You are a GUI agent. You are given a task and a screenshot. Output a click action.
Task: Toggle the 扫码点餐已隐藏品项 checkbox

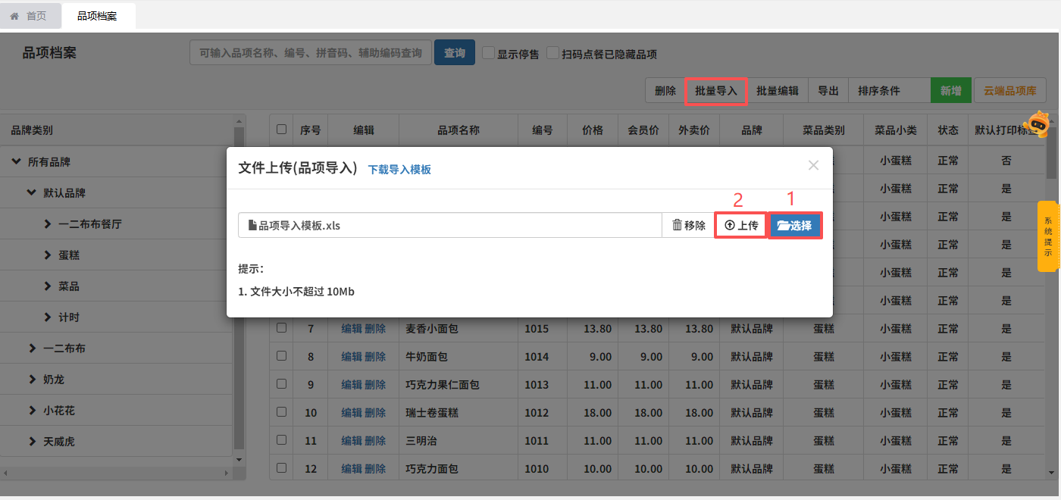(x=553, y=53)
